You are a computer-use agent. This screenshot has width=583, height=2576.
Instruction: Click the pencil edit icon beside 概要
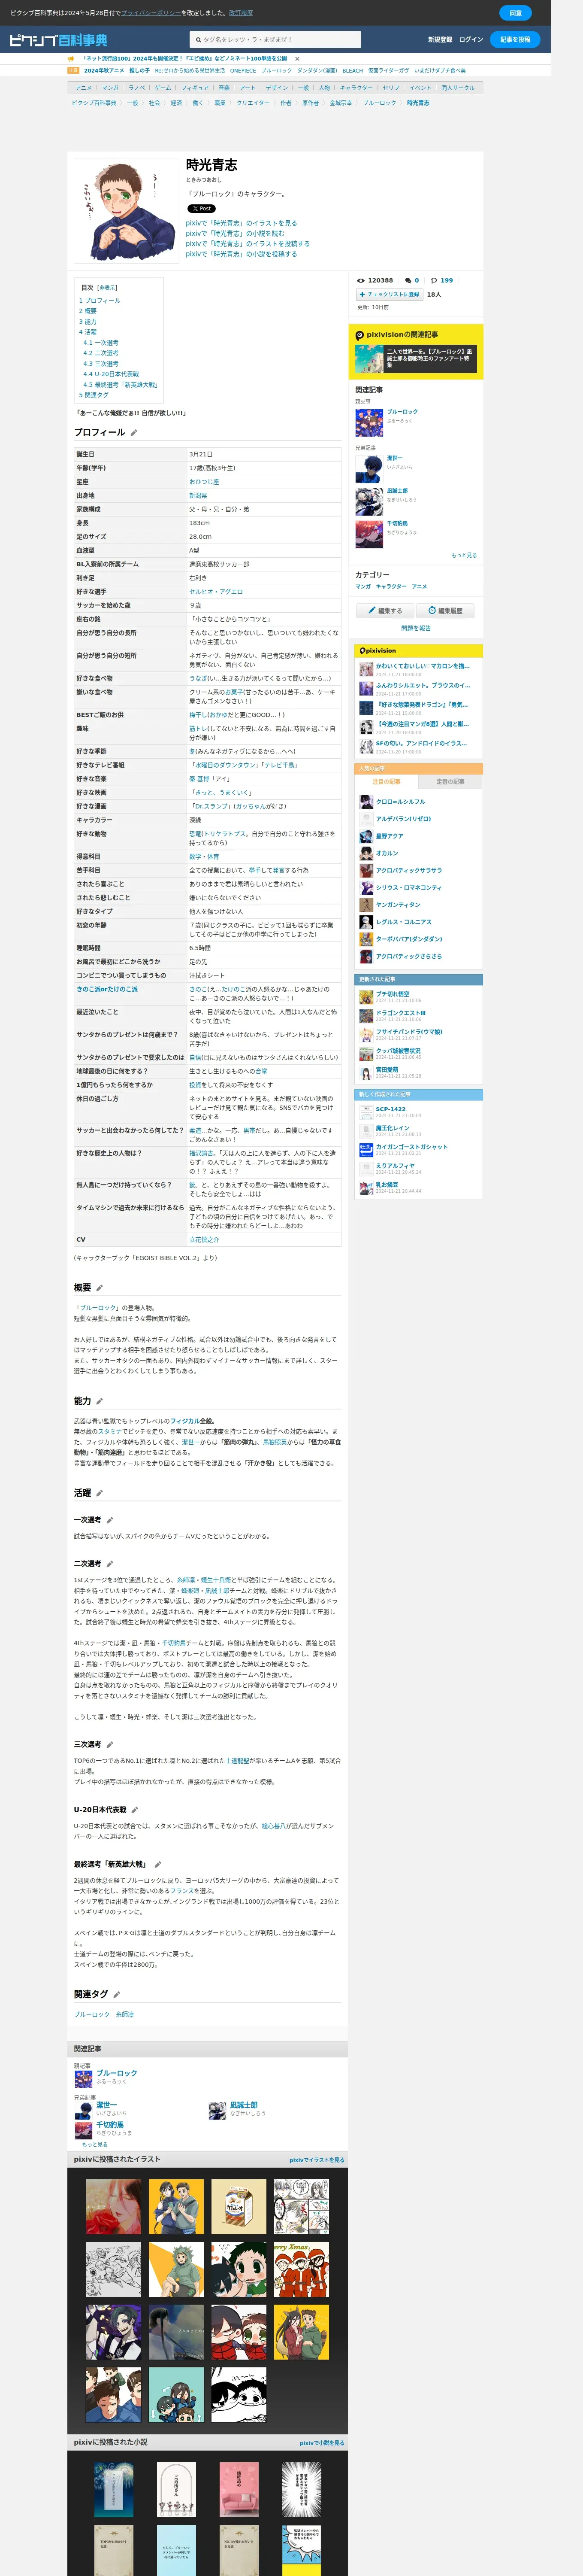pyautogui.click(x=99, y=1288)
